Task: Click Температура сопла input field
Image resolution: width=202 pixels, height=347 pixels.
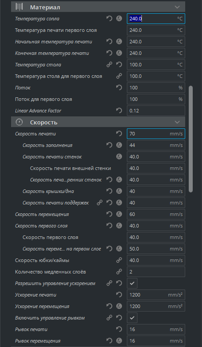Action: (x=156, y=19)
